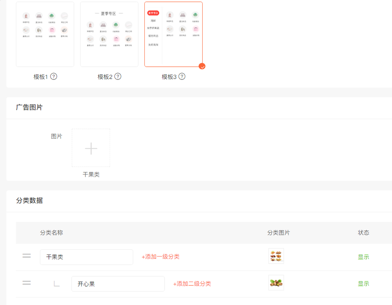The width and height of the screenshot is (392, 305).
Task: Click help icon next to 模板3
Action: [x=182, y=77]
